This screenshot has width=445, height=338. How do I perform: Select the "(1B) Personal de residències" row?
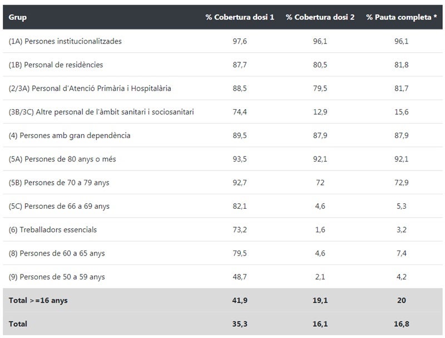point(56,65)
